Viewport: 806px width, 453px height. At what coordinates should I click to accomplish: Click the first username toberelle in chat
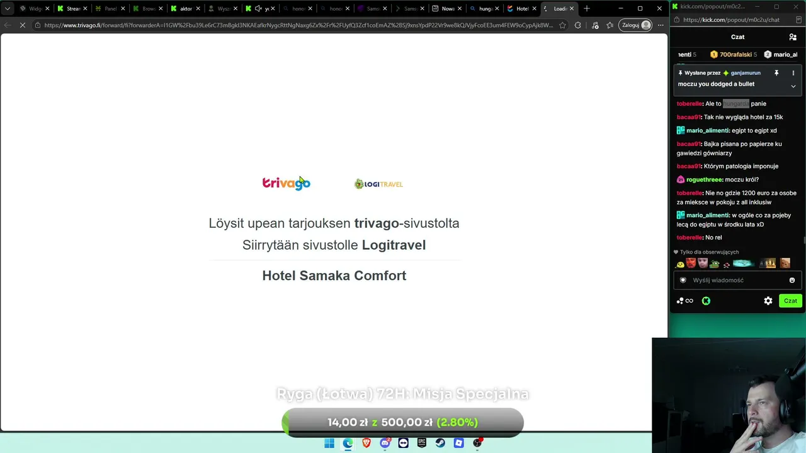tap(690, 104)
